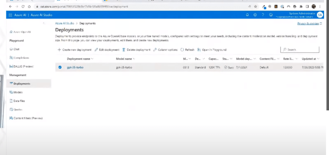The height and width of the screenshot is (155, 329).
Task: Open the settings gear in Azure header
Action: pos(255,15)
